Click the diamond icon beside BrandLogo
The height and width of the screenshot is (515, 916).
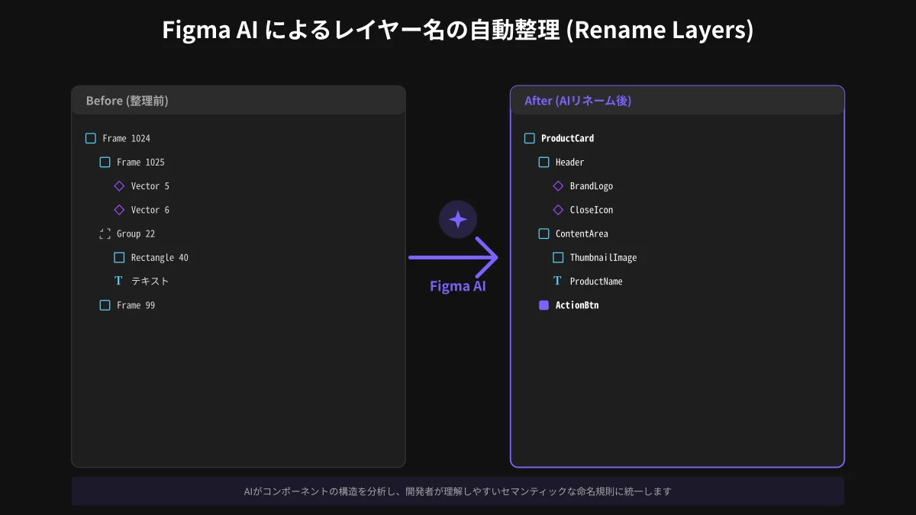pos(558,185)
